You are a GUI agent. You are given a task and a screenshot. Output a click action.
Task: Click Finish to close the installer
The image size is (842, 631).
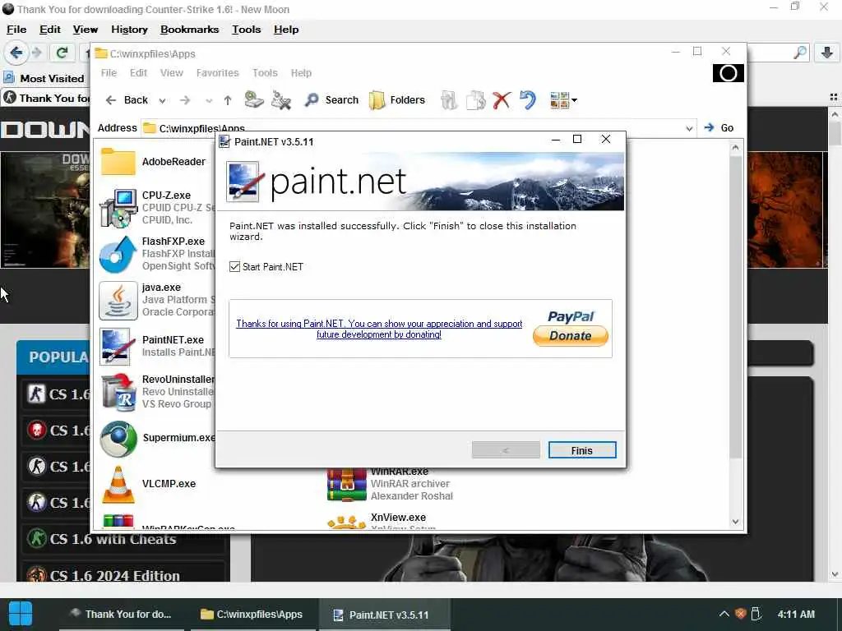582,450
